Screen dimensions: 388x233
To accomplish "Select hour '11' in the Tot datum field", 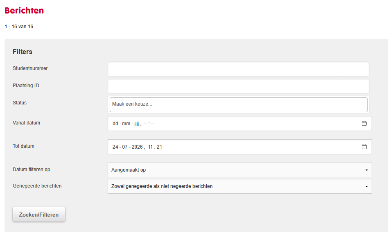I will click(150, 147).
